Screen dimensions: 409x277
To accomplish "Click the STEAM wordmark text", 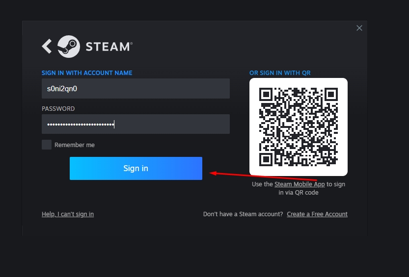I will tap(108, 47).
